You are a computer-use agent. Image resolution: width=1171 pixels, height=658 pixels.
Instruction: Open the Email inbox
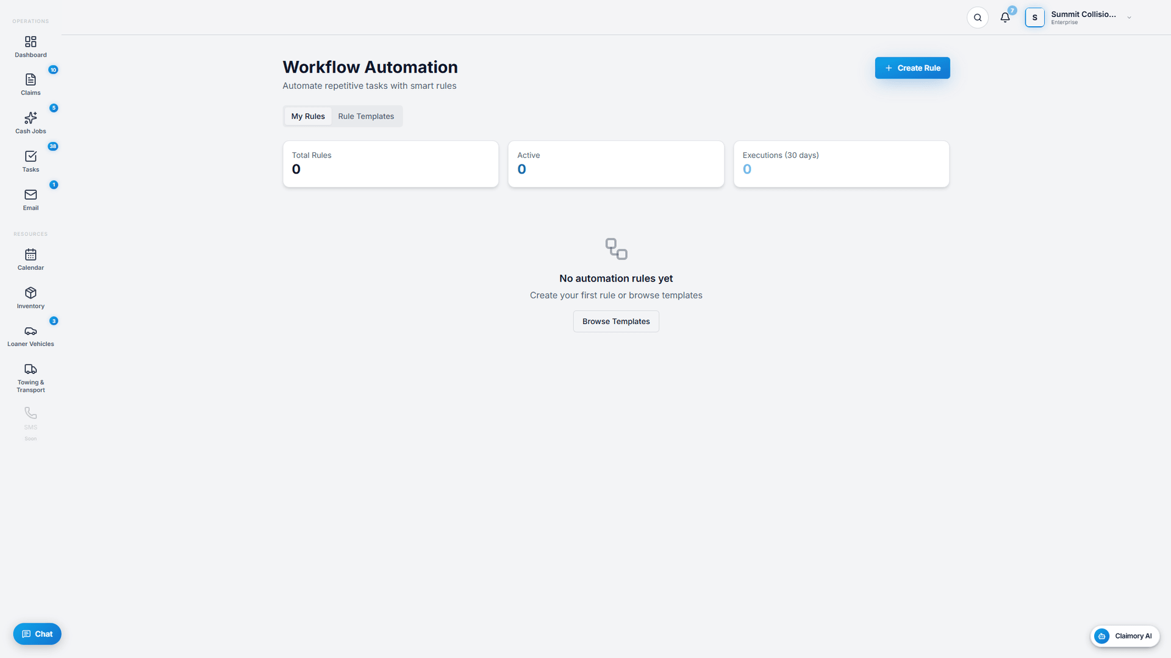tap(30, 200)
